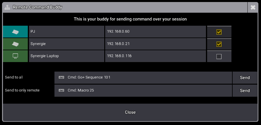Click the network icon in the title bar
This screenshot has width=261, height=125.
coord(7,7)
